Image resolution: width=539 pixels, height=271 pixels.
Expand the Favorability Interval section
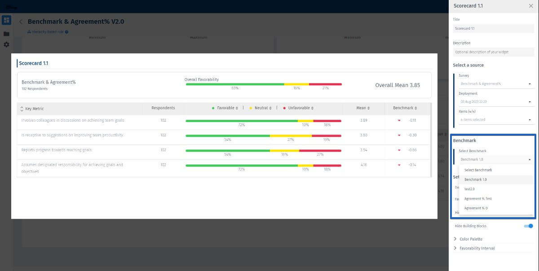point(474,248)
